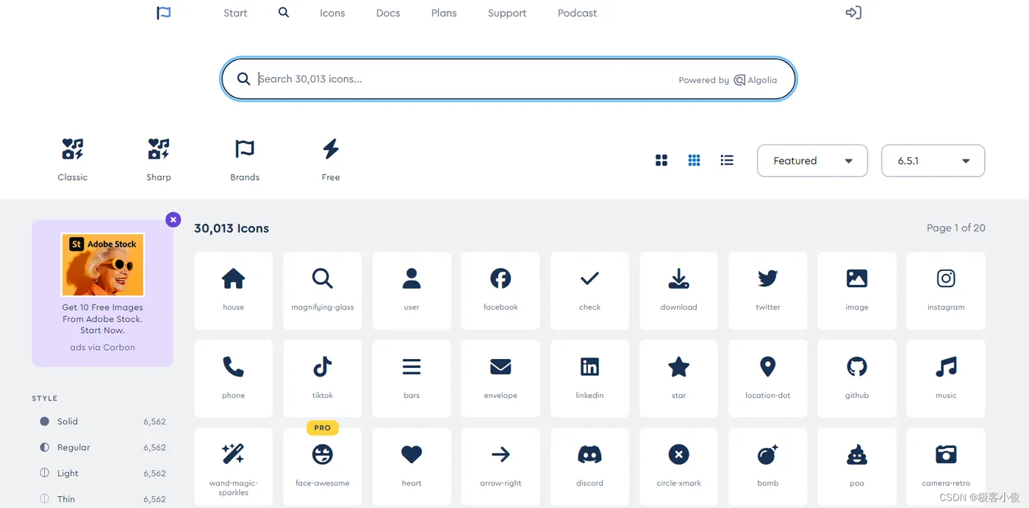
Task: Pick the circle-xmark icon card
Action: (678, 467)
